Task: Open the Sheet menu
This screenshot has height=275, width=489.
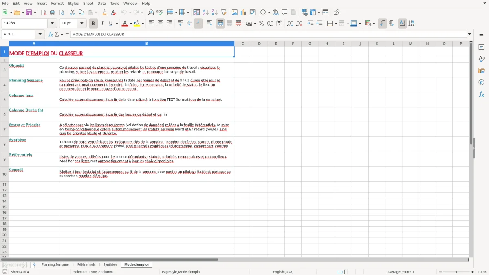Action: coord(88,3)
